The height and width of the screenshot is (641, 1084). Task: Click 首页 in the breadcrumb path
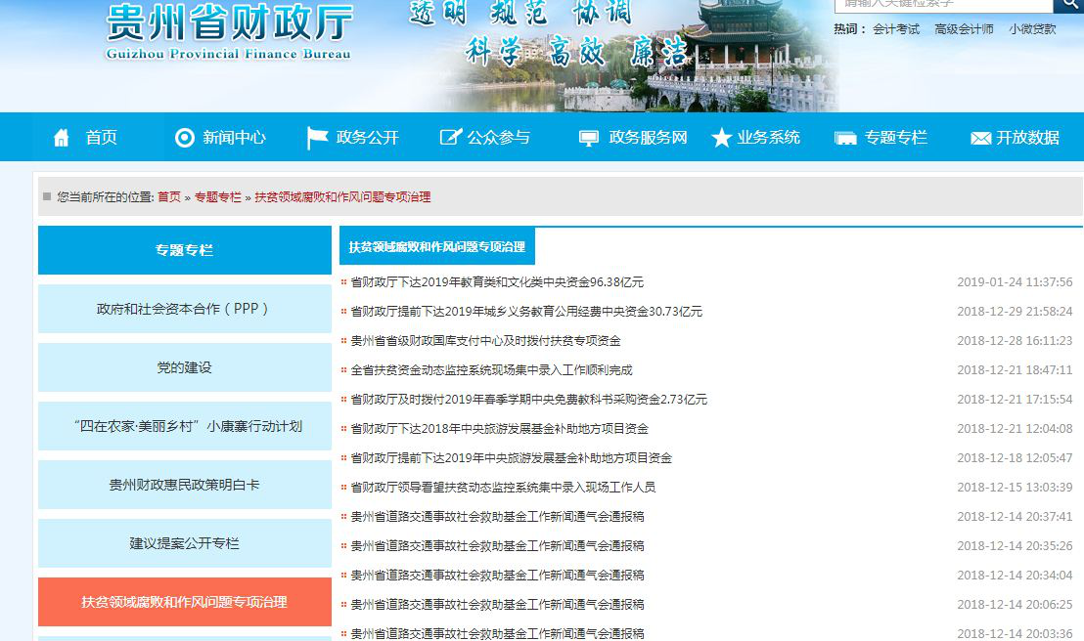tap(169, 196)
